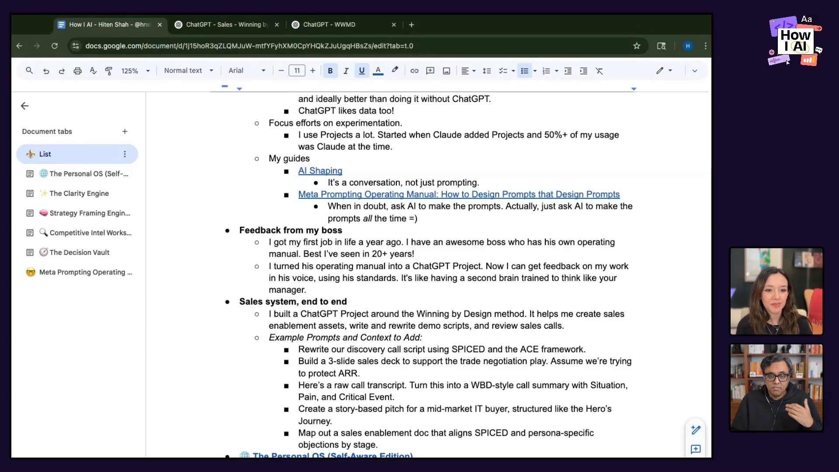Print the document

77,71
